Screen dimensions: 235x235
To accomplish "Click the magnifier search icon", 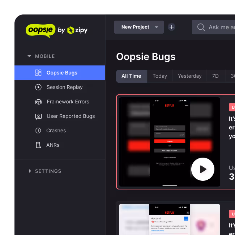I will pyautogui.click(x=201, y=27).
